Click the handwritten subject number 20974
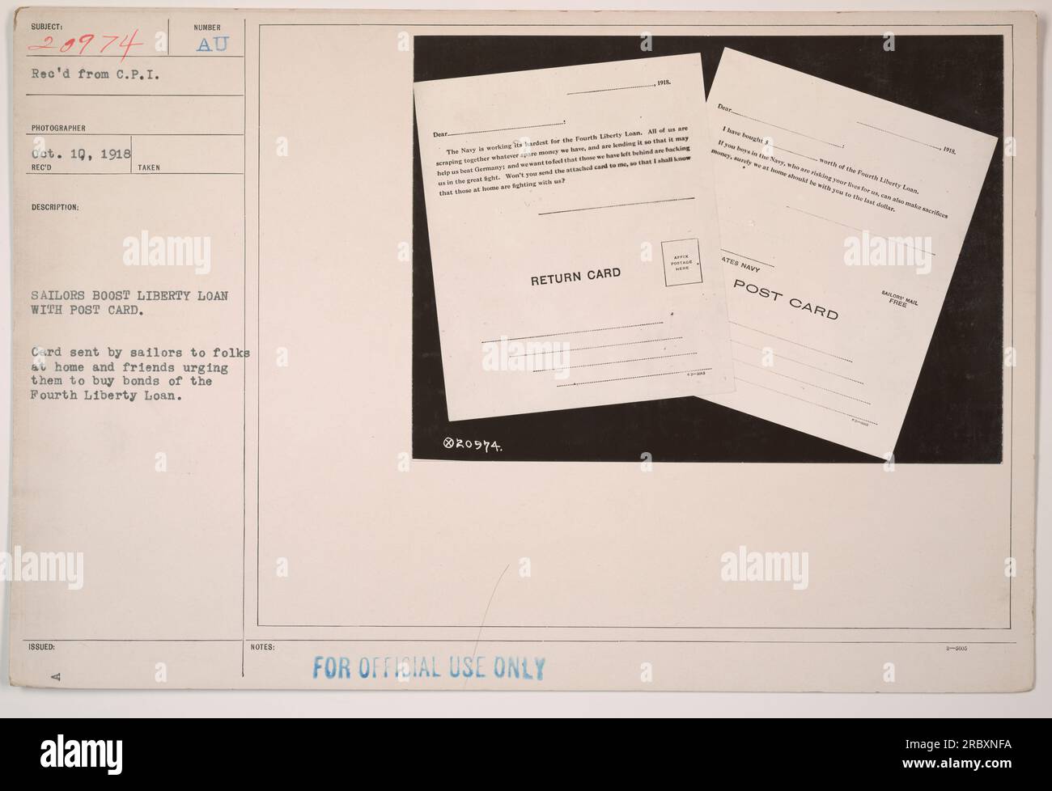Screen dimensions: 1052x791 [x=83, y=43]
